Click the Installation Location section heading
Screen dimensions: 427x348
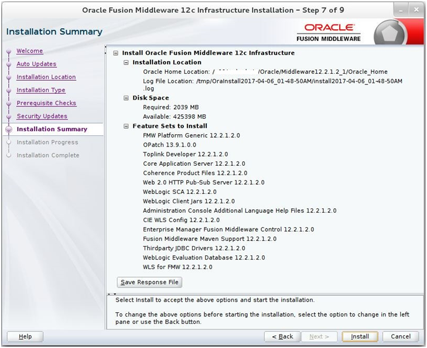[167, 62]
